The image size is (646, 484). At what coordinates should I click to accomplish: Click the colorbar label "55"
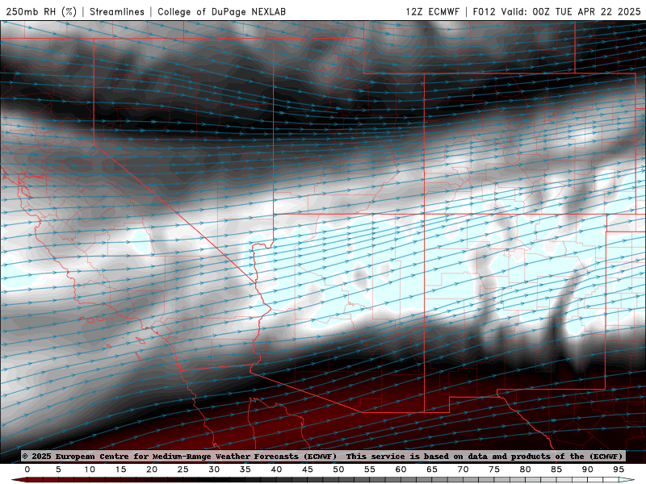[x=370, y=469]
